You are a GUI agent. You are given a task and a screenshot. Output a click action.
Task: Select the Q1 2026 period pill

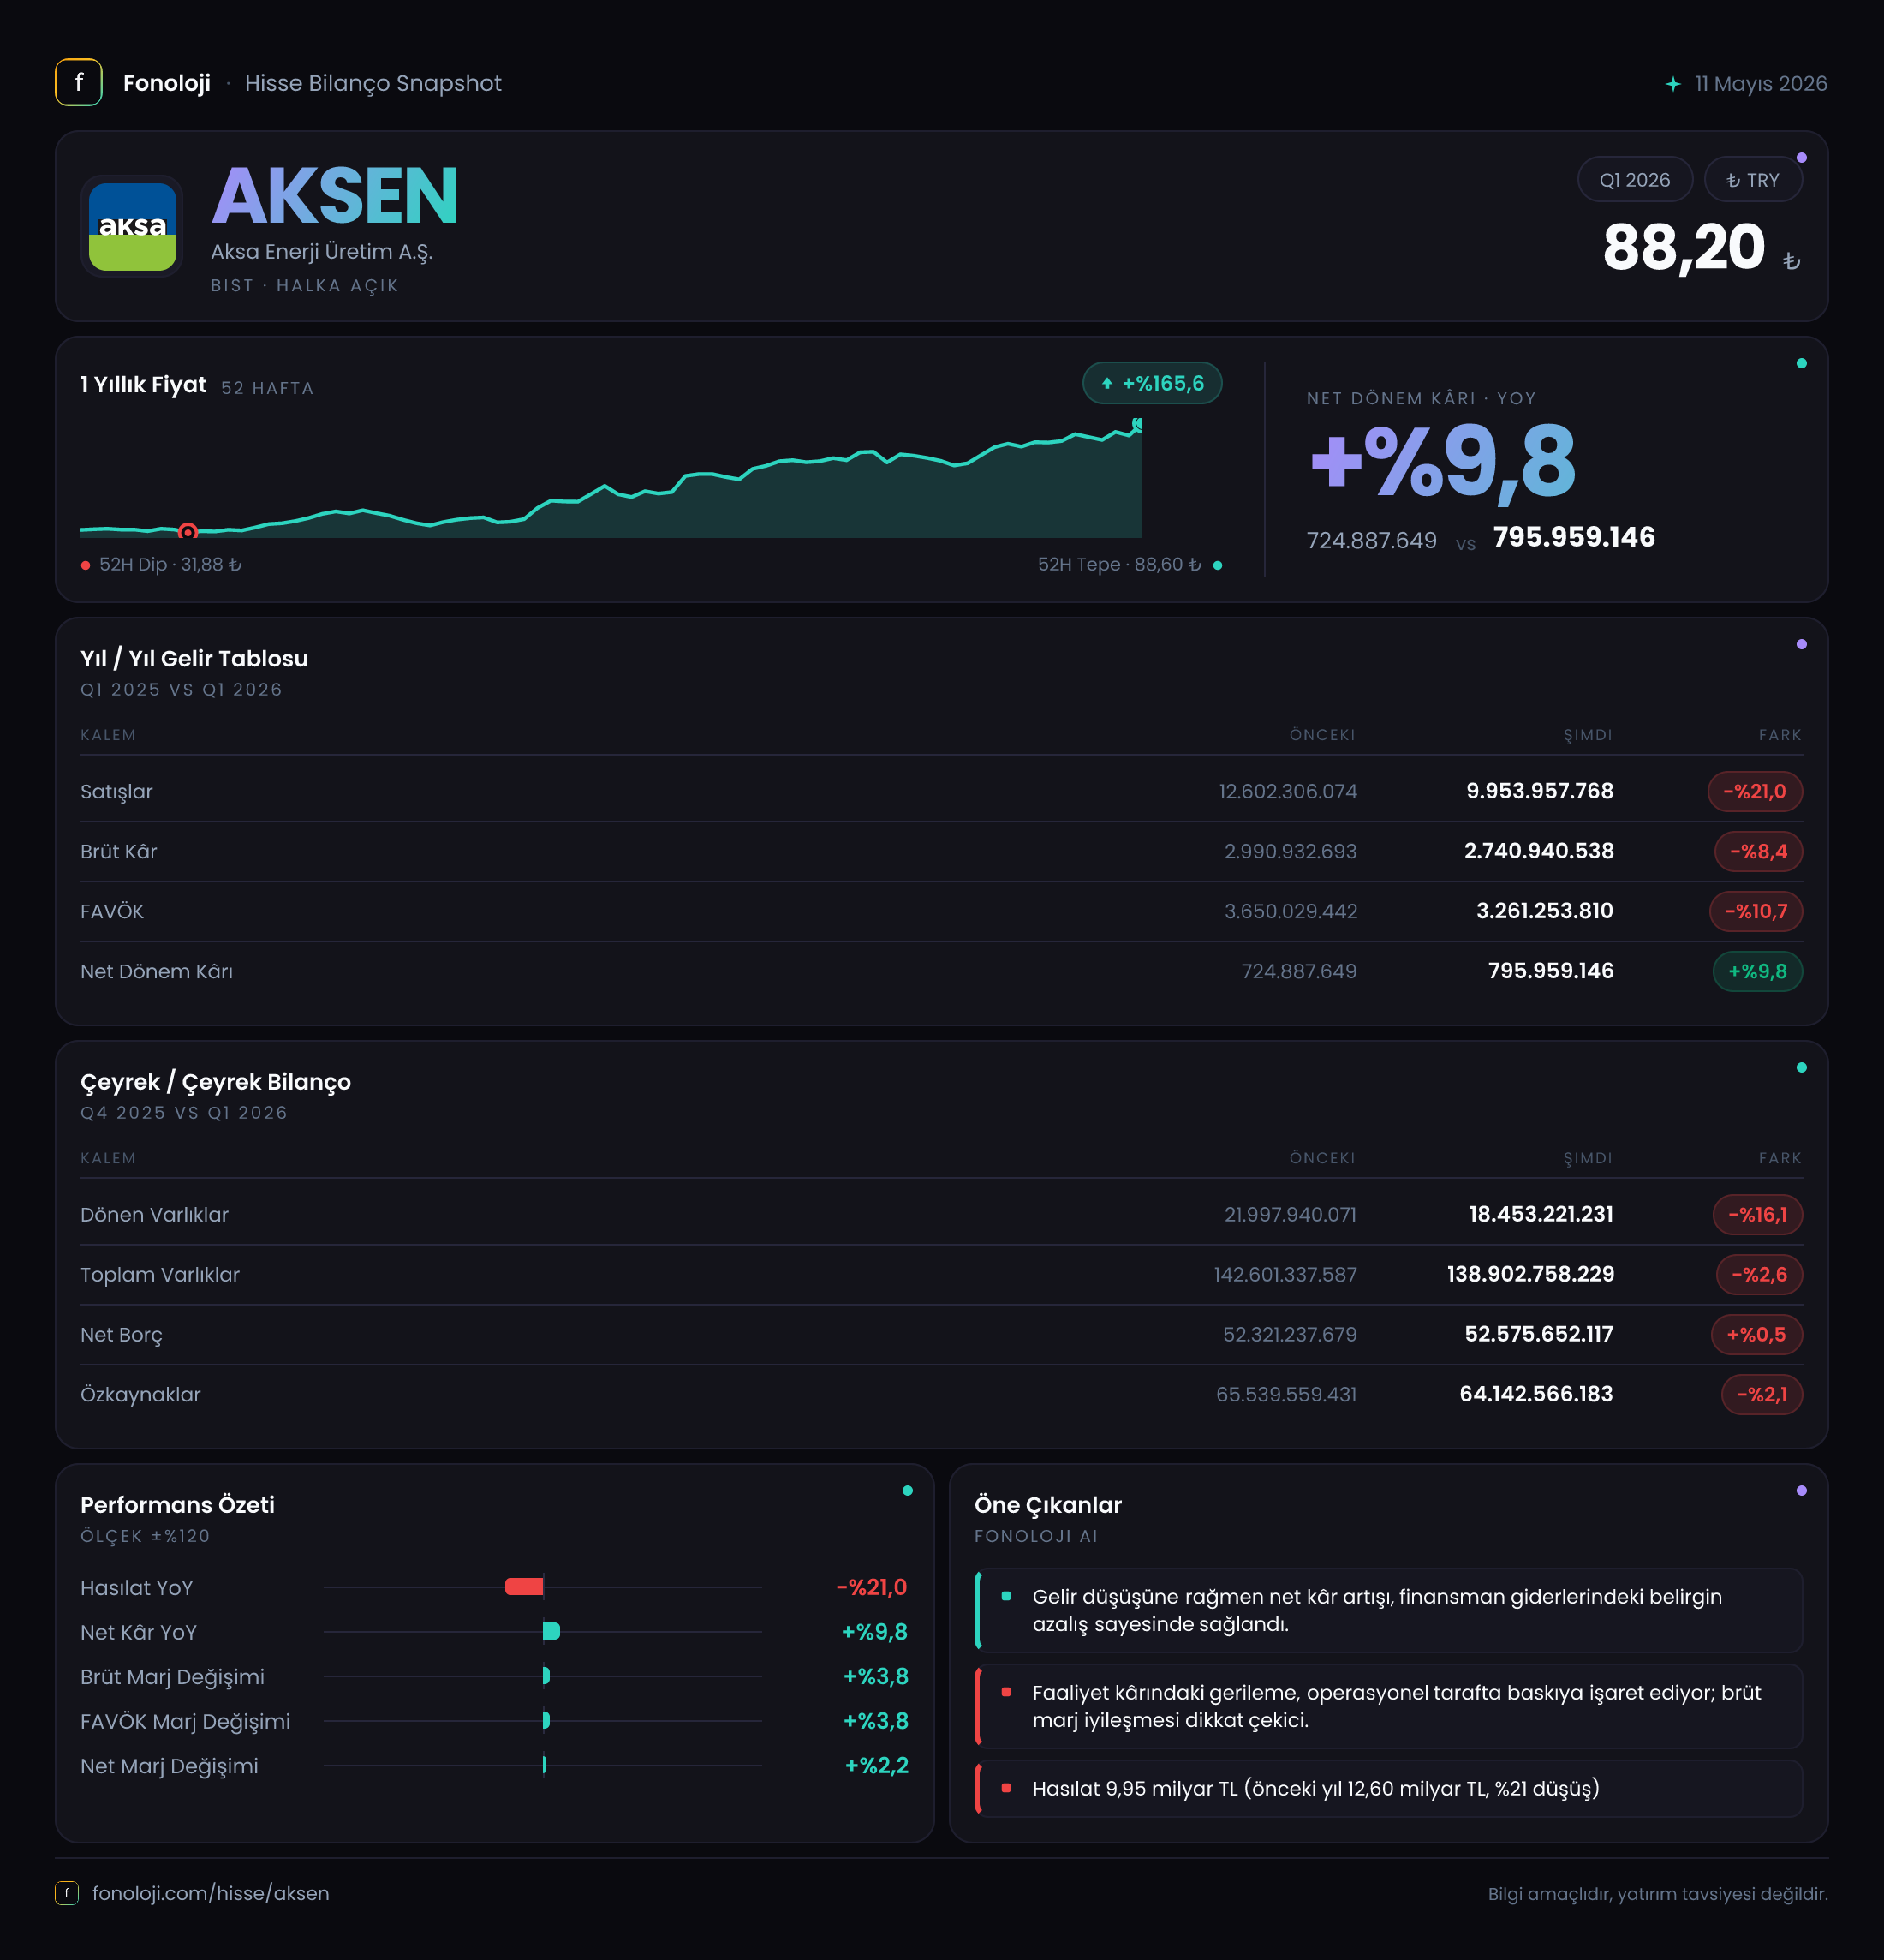click(1634, 180)
